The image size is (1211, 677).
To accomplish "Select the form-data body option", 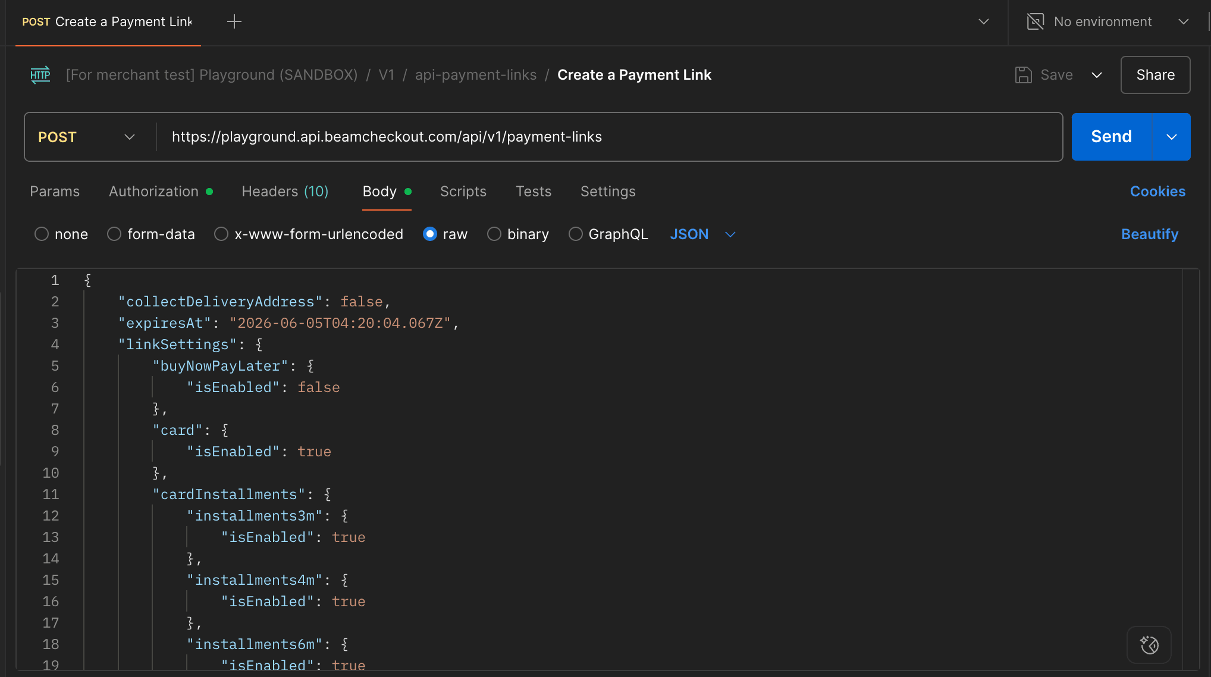I will [x=114, y=234].
